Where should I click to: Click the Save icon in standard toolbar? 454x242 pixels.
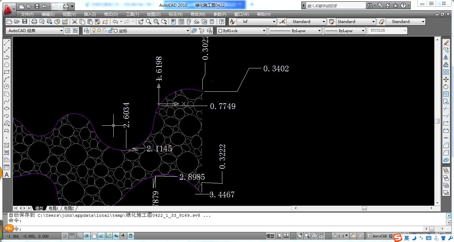pyautogui.click(x=25, y=22)
